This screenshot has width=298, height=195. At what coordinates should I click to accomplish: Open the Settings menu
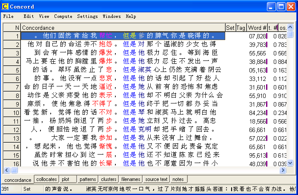87,16
